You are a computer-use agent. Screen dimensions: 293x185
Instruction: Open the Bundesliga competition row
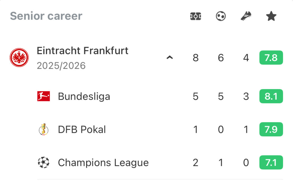[84, 97]
